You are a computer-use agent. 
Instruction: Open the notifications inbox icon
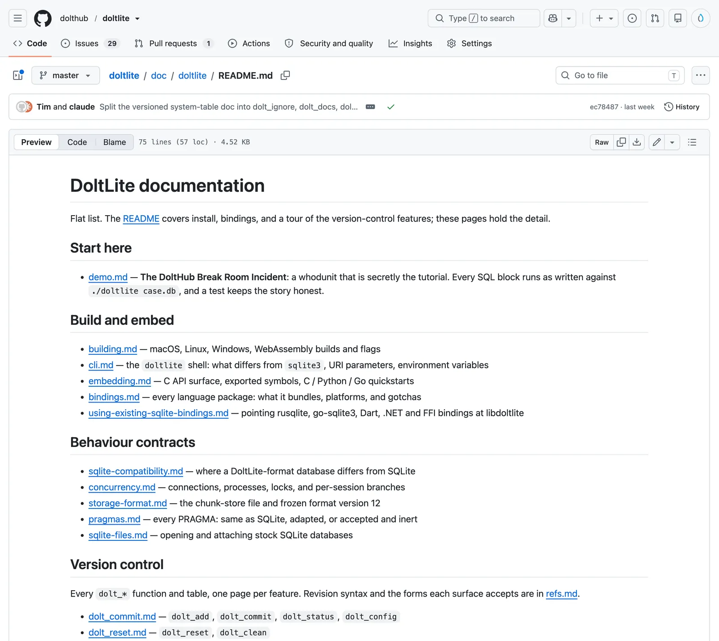pos(678,18)
